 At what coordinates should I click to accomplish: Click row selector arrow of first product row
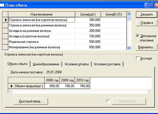[x=5, y=20]
